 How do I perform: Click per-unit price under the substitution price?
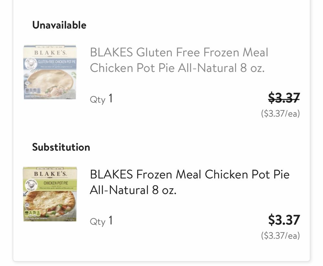[280, 236]
